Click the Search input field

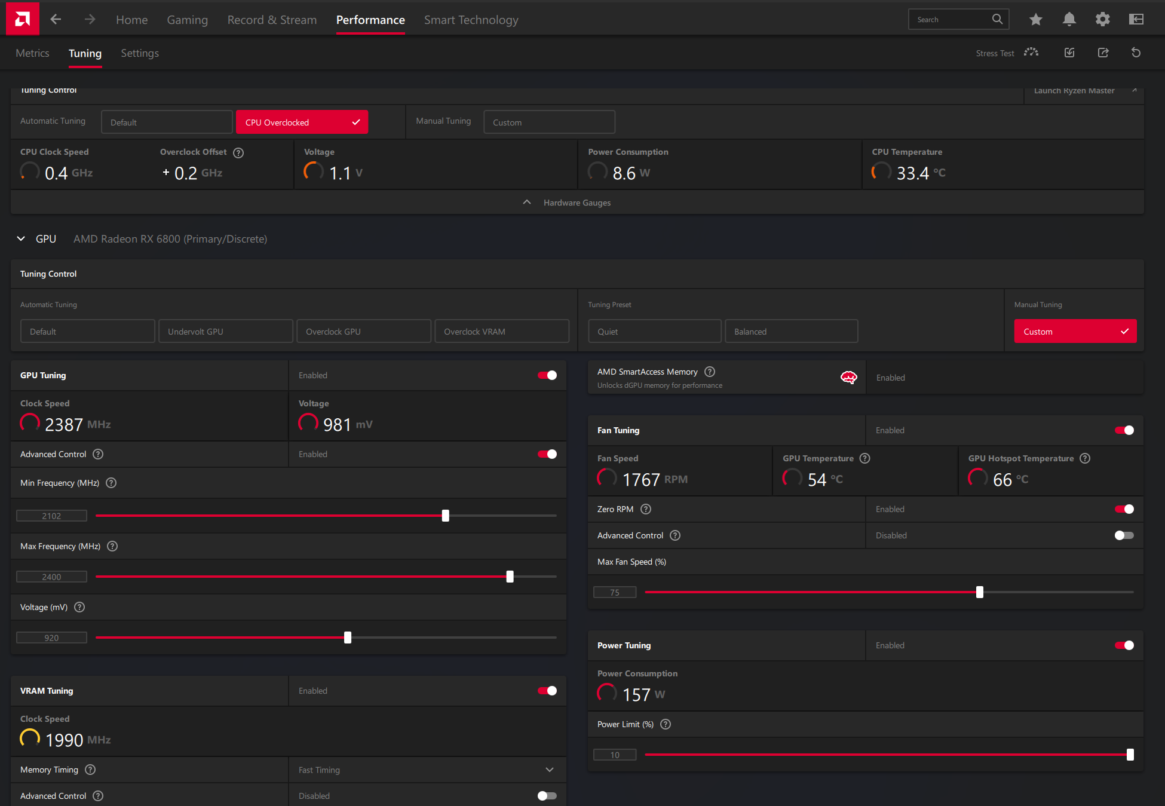pyautogui.click(x=959, y=19)
